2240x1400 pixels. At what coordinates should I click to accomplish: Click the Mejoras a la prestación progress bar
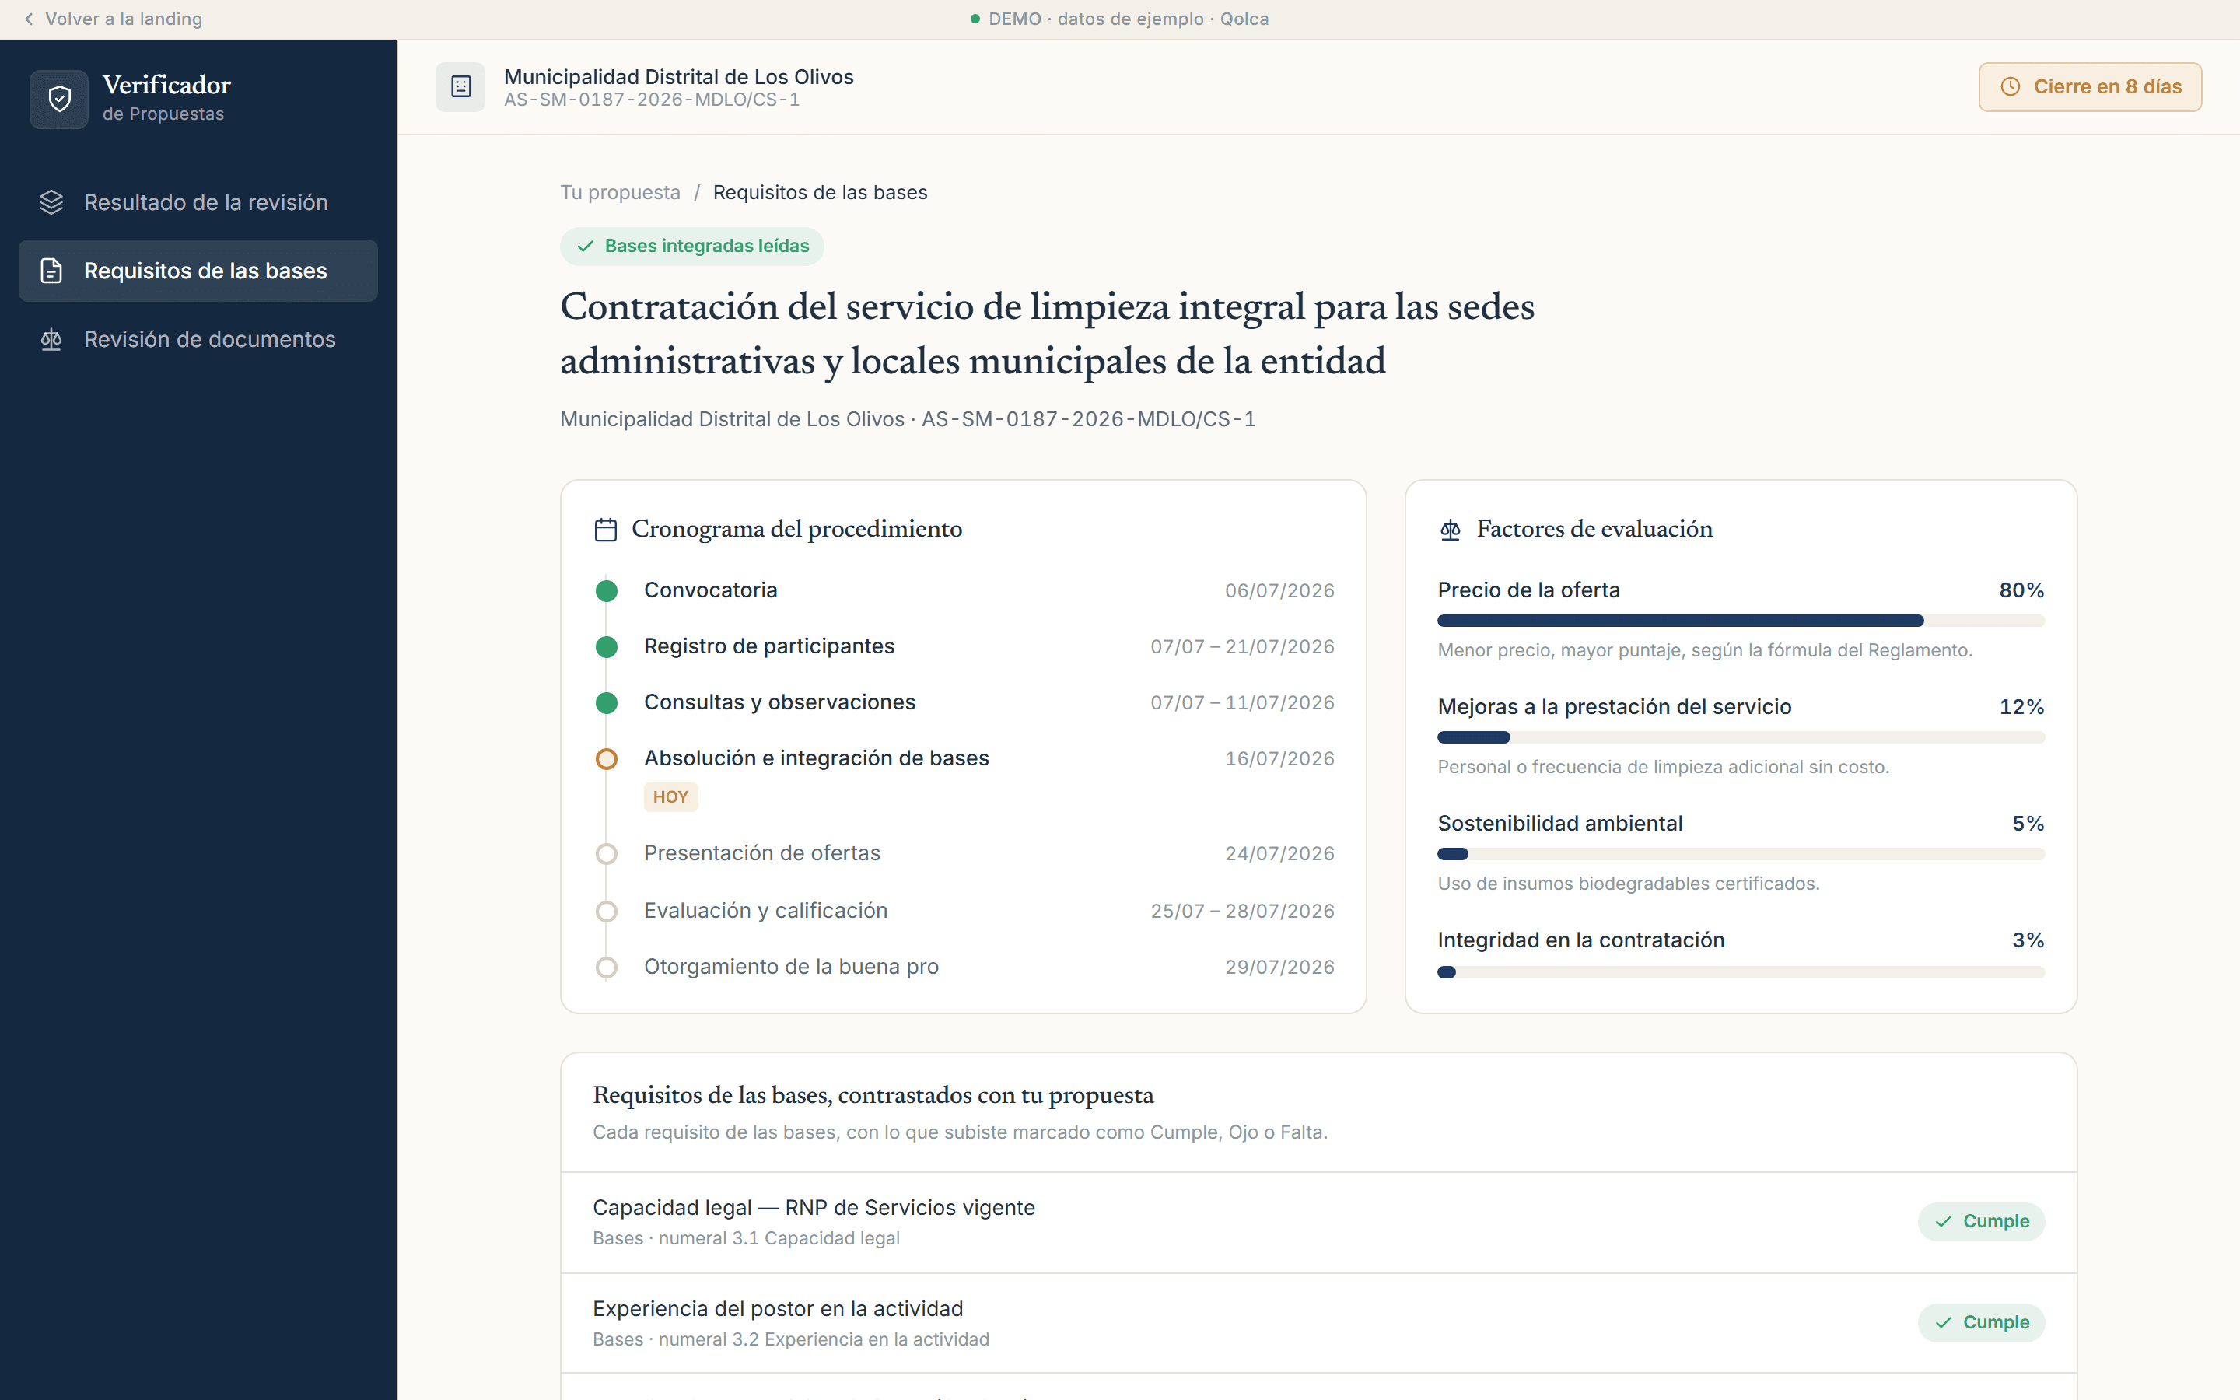click(x=1740, y=738)
